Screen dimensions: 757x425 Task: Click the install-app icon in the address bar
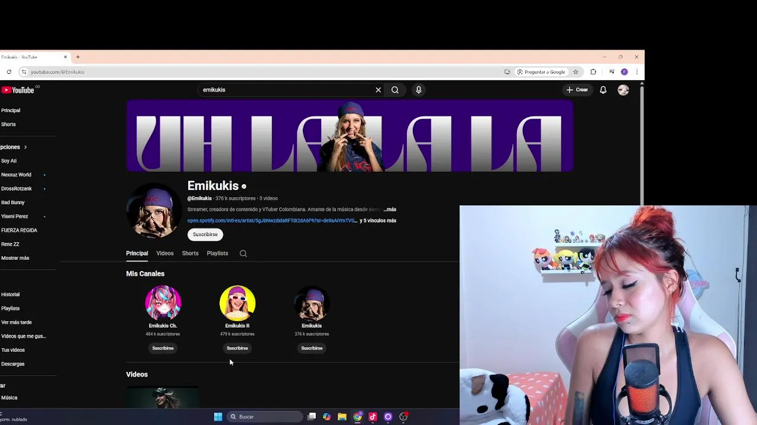(507, 72)
